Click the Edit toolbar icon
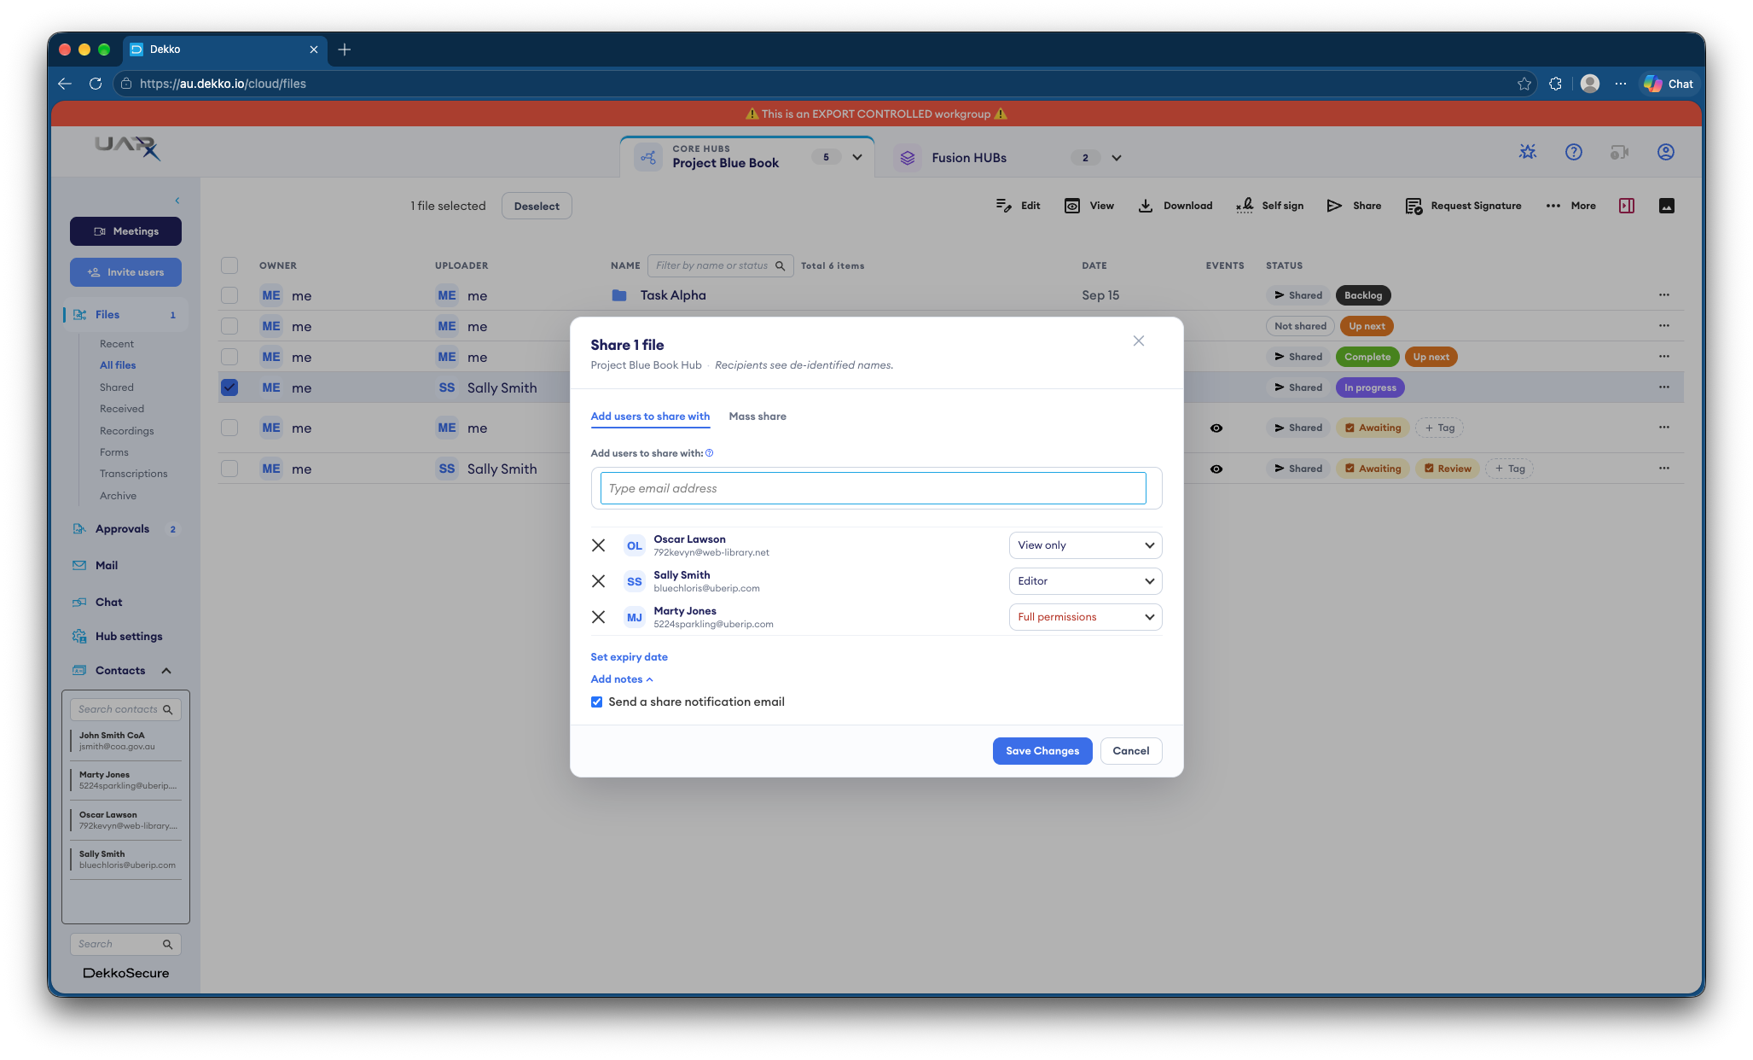 click(x=1003, y=206)
